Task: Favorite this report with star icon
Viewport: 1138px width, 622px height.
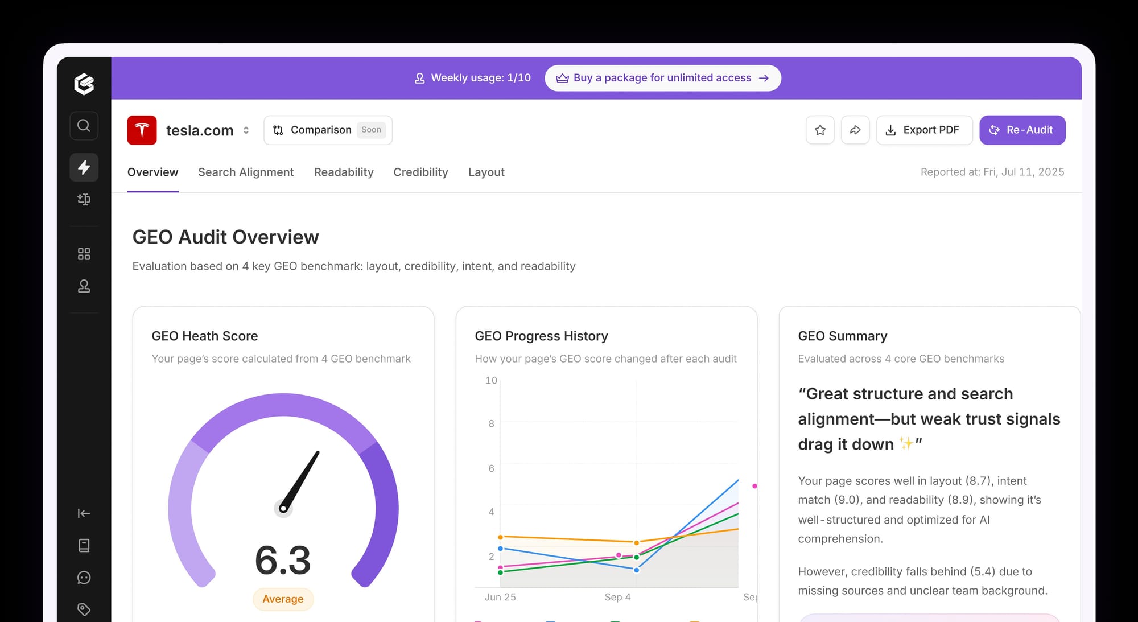Action: click(820, 130)
